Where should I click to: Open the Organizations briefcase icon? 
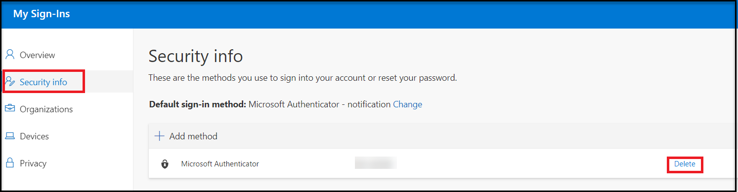tap(10, 109)
